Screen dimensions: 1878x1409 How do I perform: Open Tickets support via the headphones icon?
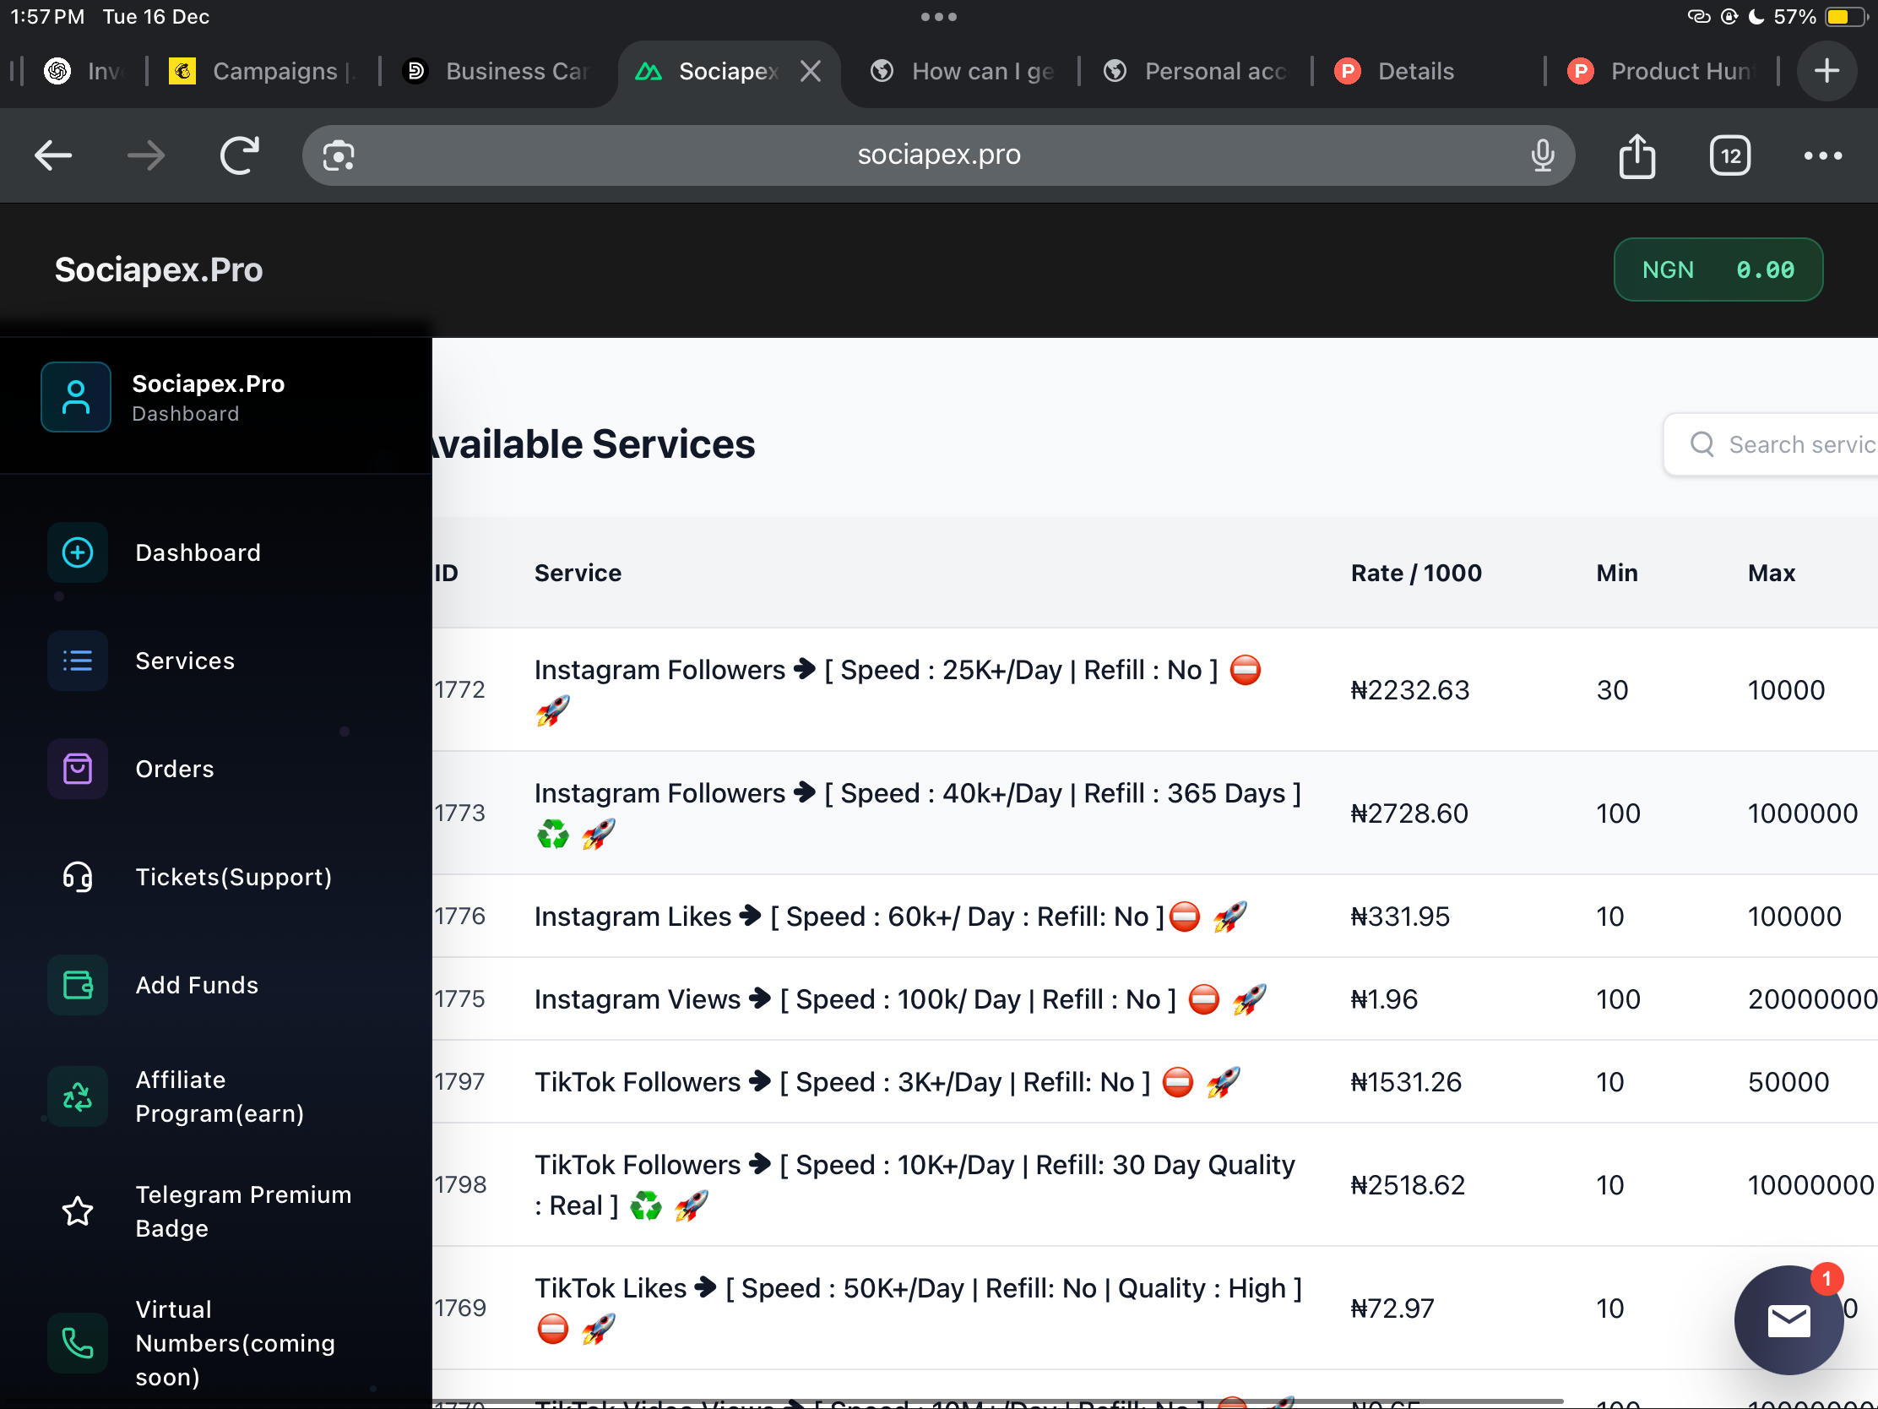[77, 878]
